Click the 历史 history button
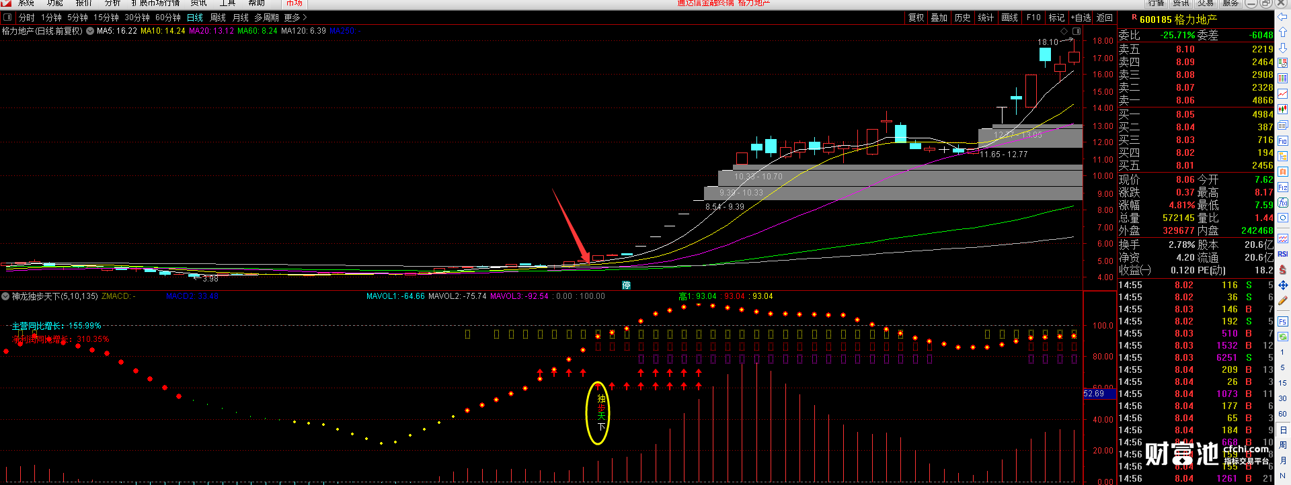The image size is (1291, 485). (963, 17)
